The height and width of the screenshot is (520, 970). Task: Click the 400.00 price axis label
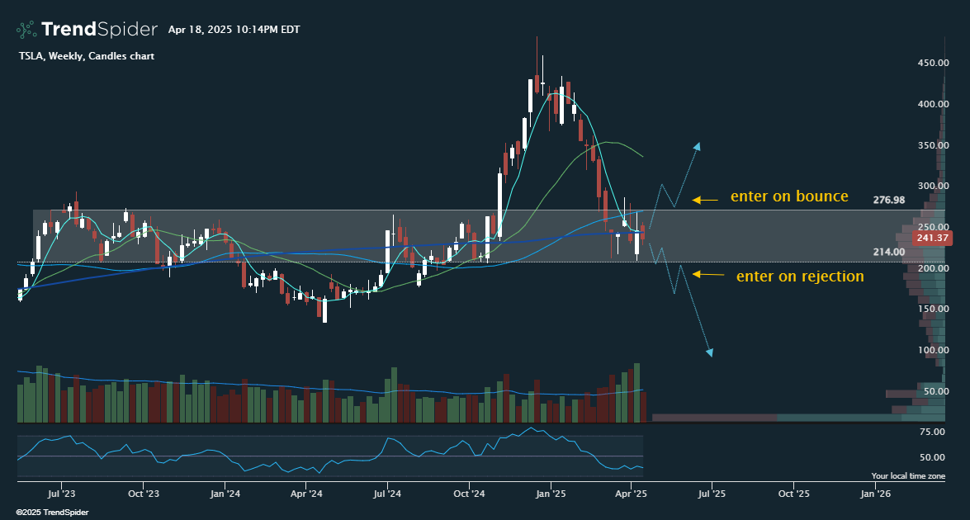(x=934, y=104)
